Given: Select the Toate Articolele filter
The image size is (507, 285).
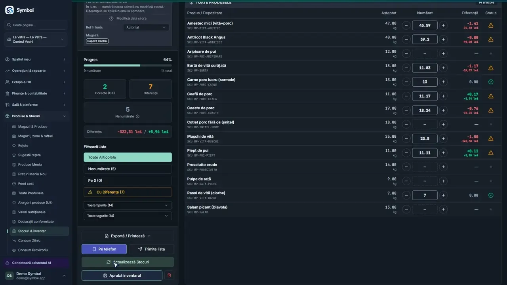Looking at the screenshot, I should click(128, 157).
